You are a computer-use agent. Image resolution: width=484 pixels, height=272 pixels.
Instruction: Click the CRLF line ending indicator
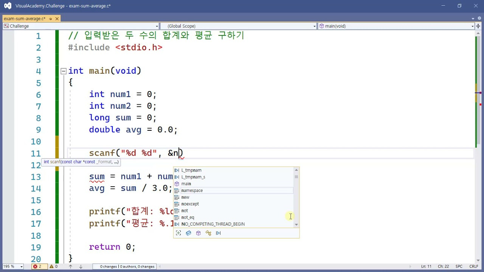click(x=473, y=267)
